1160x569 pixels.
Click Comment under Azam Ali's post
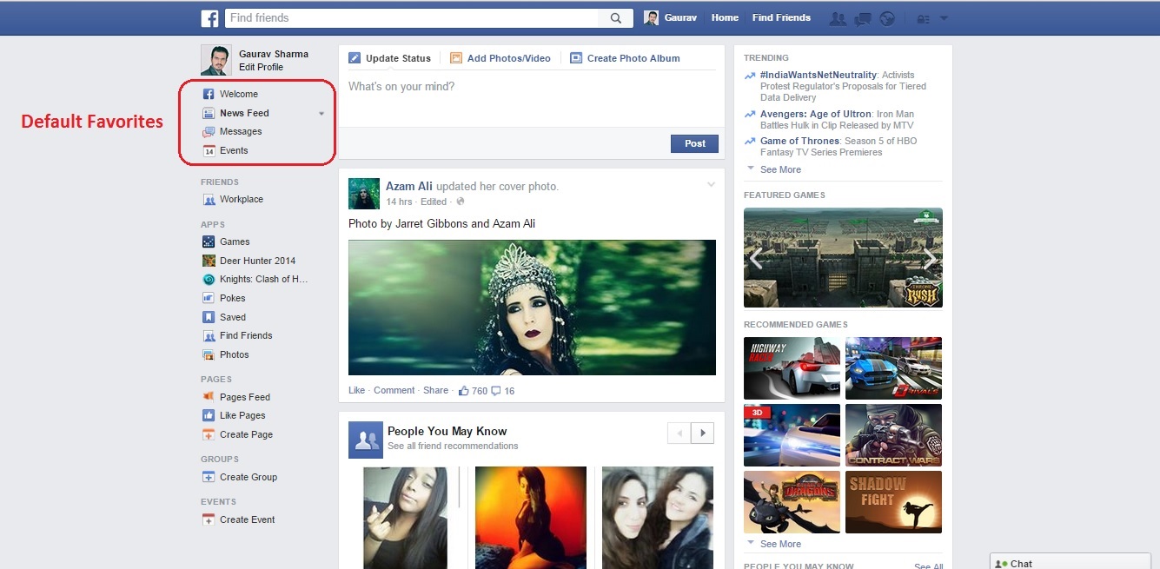click(394, 391)
